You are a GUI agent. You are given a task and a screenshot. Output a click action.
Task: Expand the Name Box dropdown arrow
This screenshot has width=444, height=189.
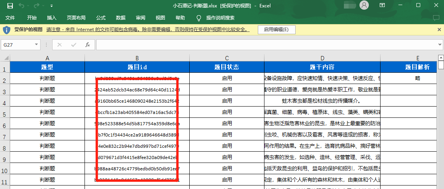click(x=37, y=45)
